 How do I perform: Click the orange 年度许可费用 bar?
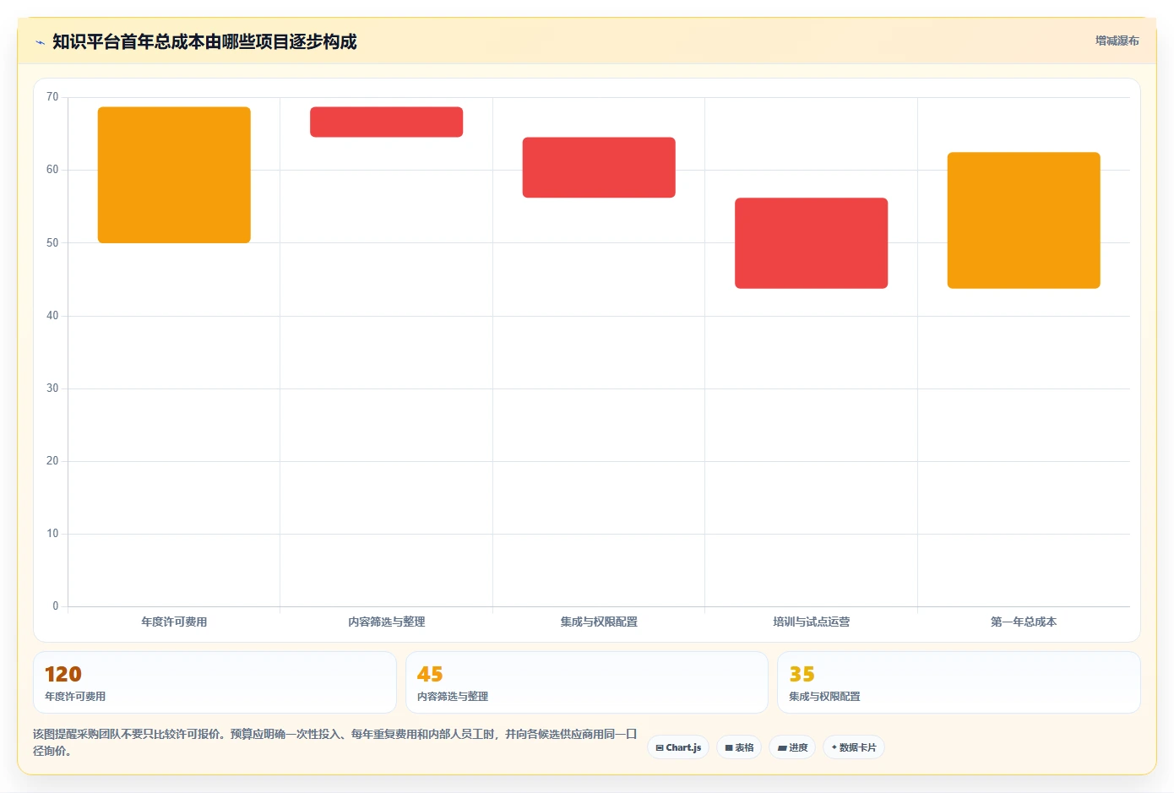(x=174, y=175)
